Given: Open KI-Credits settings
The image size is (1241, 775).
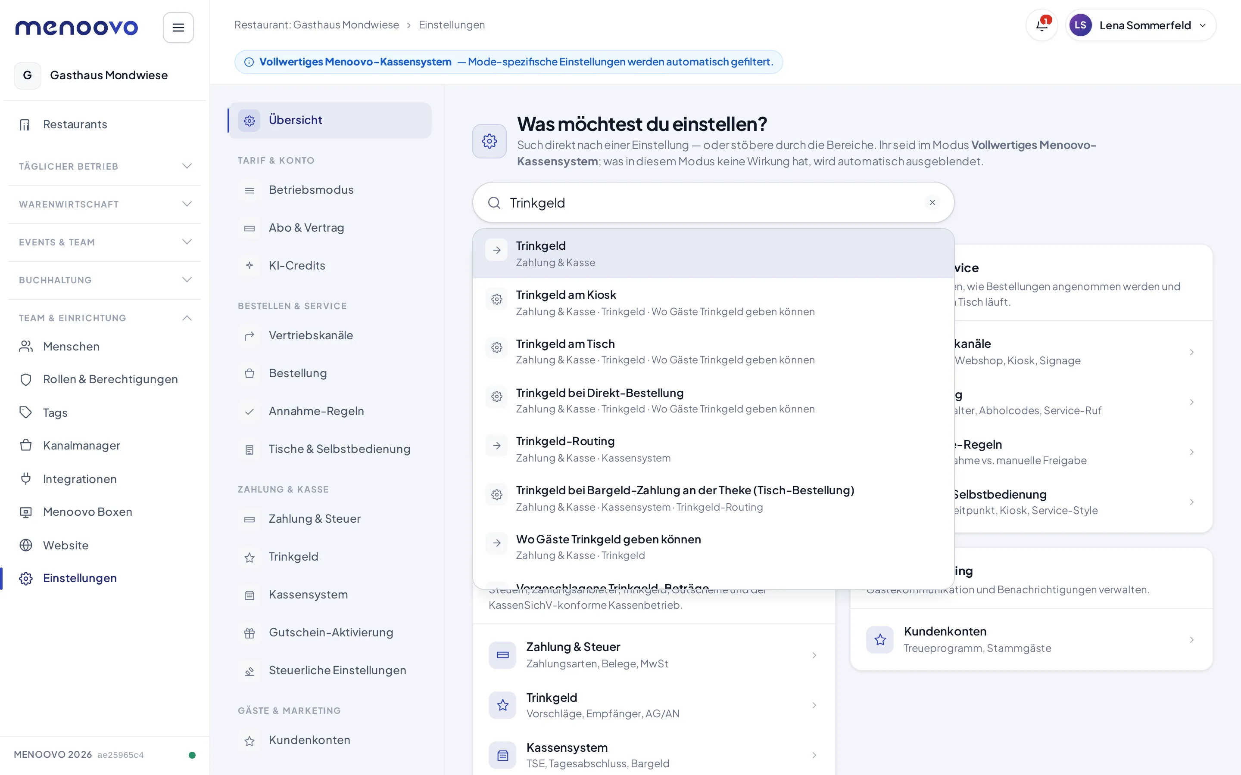Looking at the screenshot, I should coord(330,266).
